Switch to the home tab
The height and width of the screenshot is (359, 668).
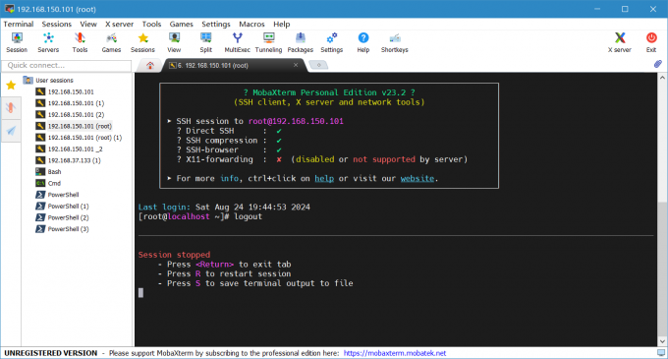tap(150, 65)
